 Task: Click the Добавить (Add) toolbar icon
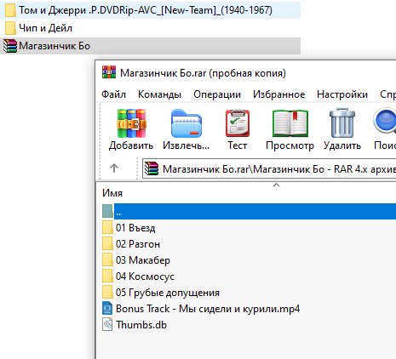click(x=131, y=123)
